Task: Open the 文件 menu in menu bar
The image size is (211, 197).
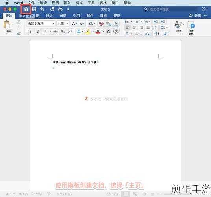Action: [x=31, y=3]
